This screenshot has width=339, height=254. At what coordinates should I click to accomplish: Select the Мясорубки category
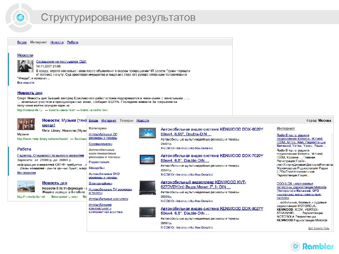click(x=97, y=168)
